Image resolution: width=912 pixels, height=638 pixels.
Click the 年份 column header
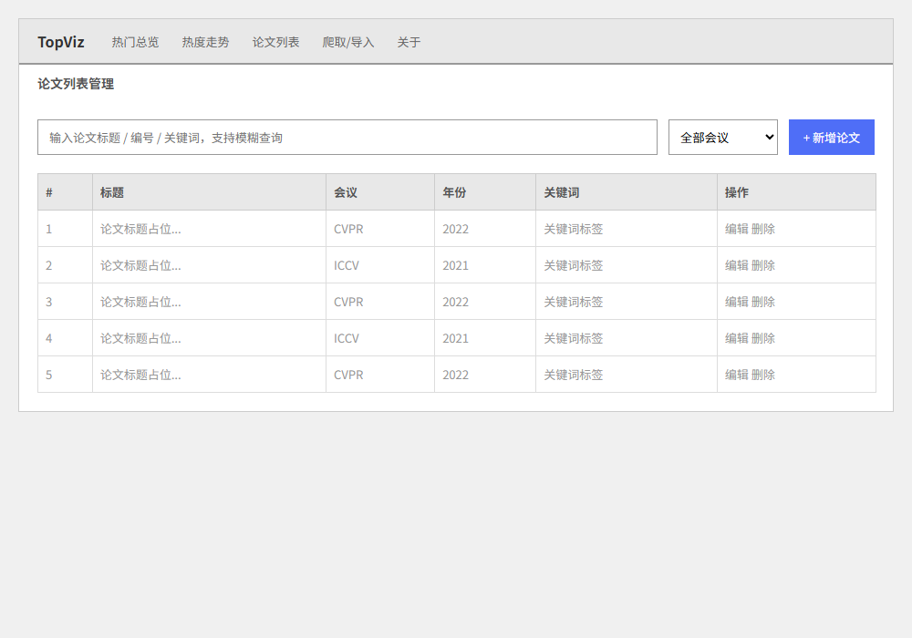(485, 192)
